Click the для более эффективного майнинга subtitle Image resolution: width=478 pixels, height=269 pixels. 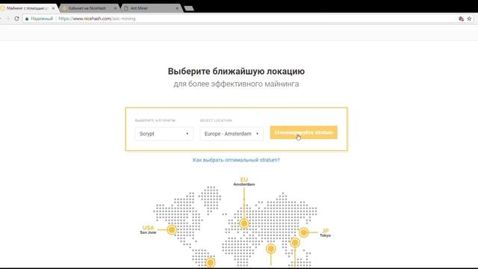pyautogui.click(x=236, y=84)
